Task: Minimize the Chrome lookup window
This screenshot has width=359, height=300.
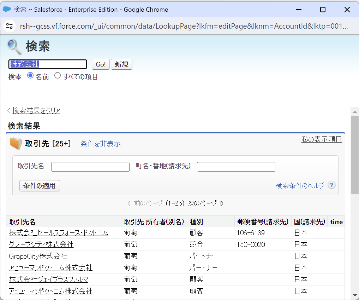Action: [299, 10]
